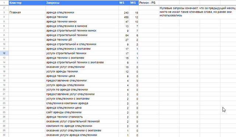This screenshot has width=236, height=137.
Task: Select the cell 'предоставление спецтехники'
Action: click(82, 81)
